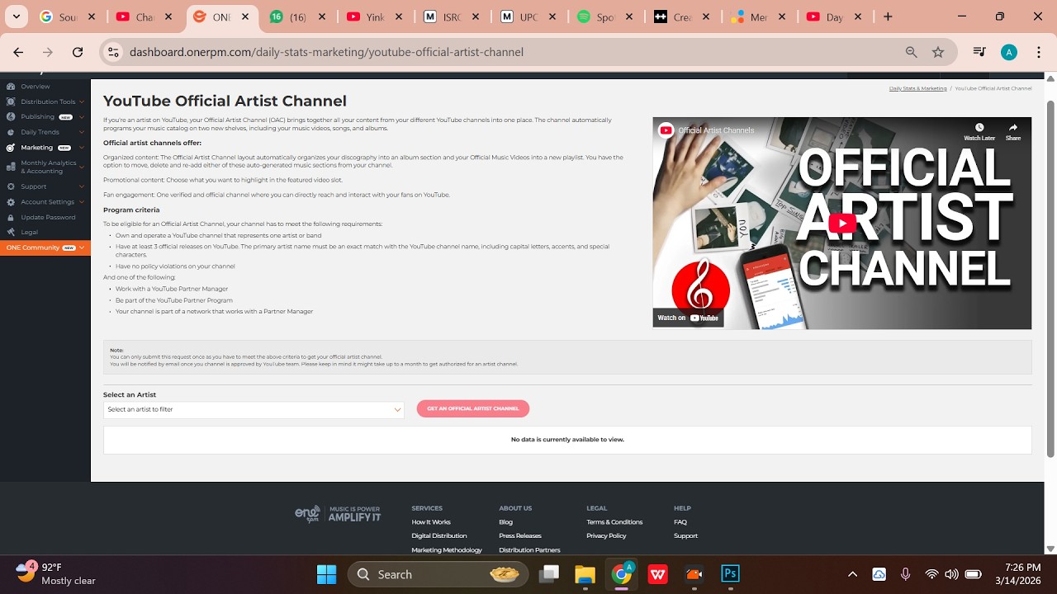The image size is (1057, 594).
Task: Click the ONErpm Amplify It footer logo
Action: [x=338, y=514]
